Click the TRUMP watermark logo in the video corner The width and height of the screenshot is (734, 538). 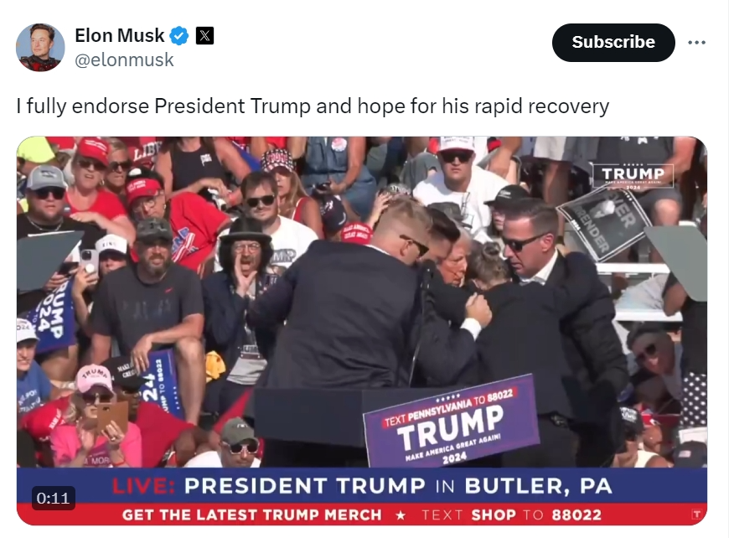click(633, 177)
